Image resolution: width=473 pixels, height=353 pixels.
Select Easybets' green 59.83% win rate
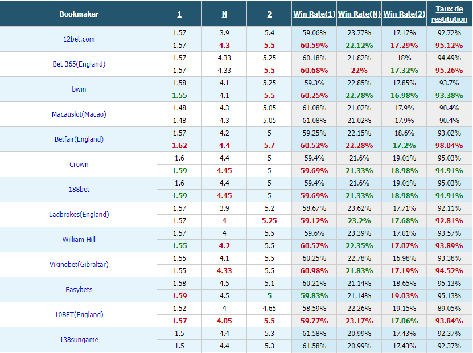314,295
